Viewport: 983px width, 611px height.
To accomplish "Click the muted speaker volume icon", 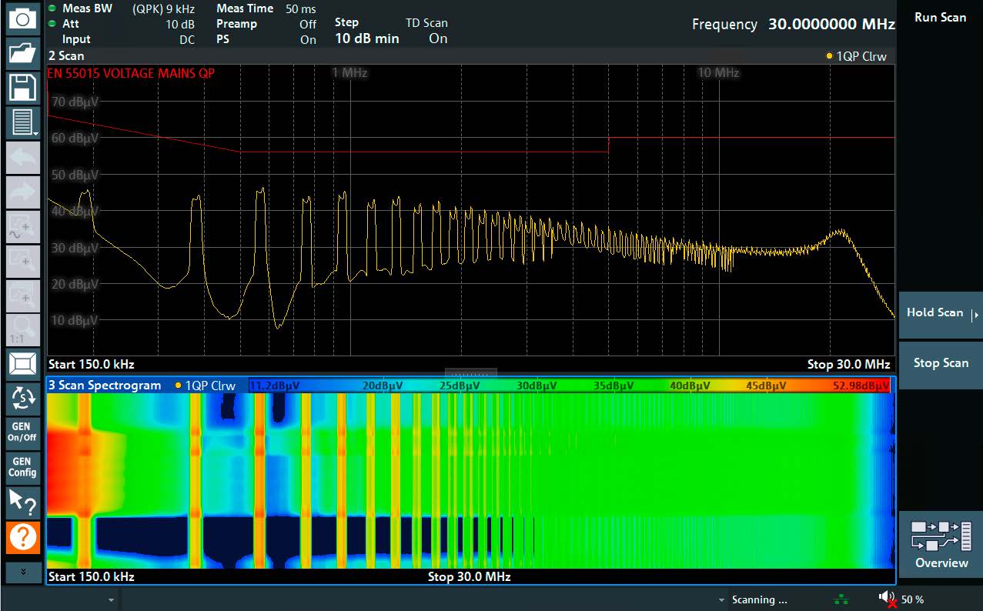I will pyautogui.click(x=887, y=599).
